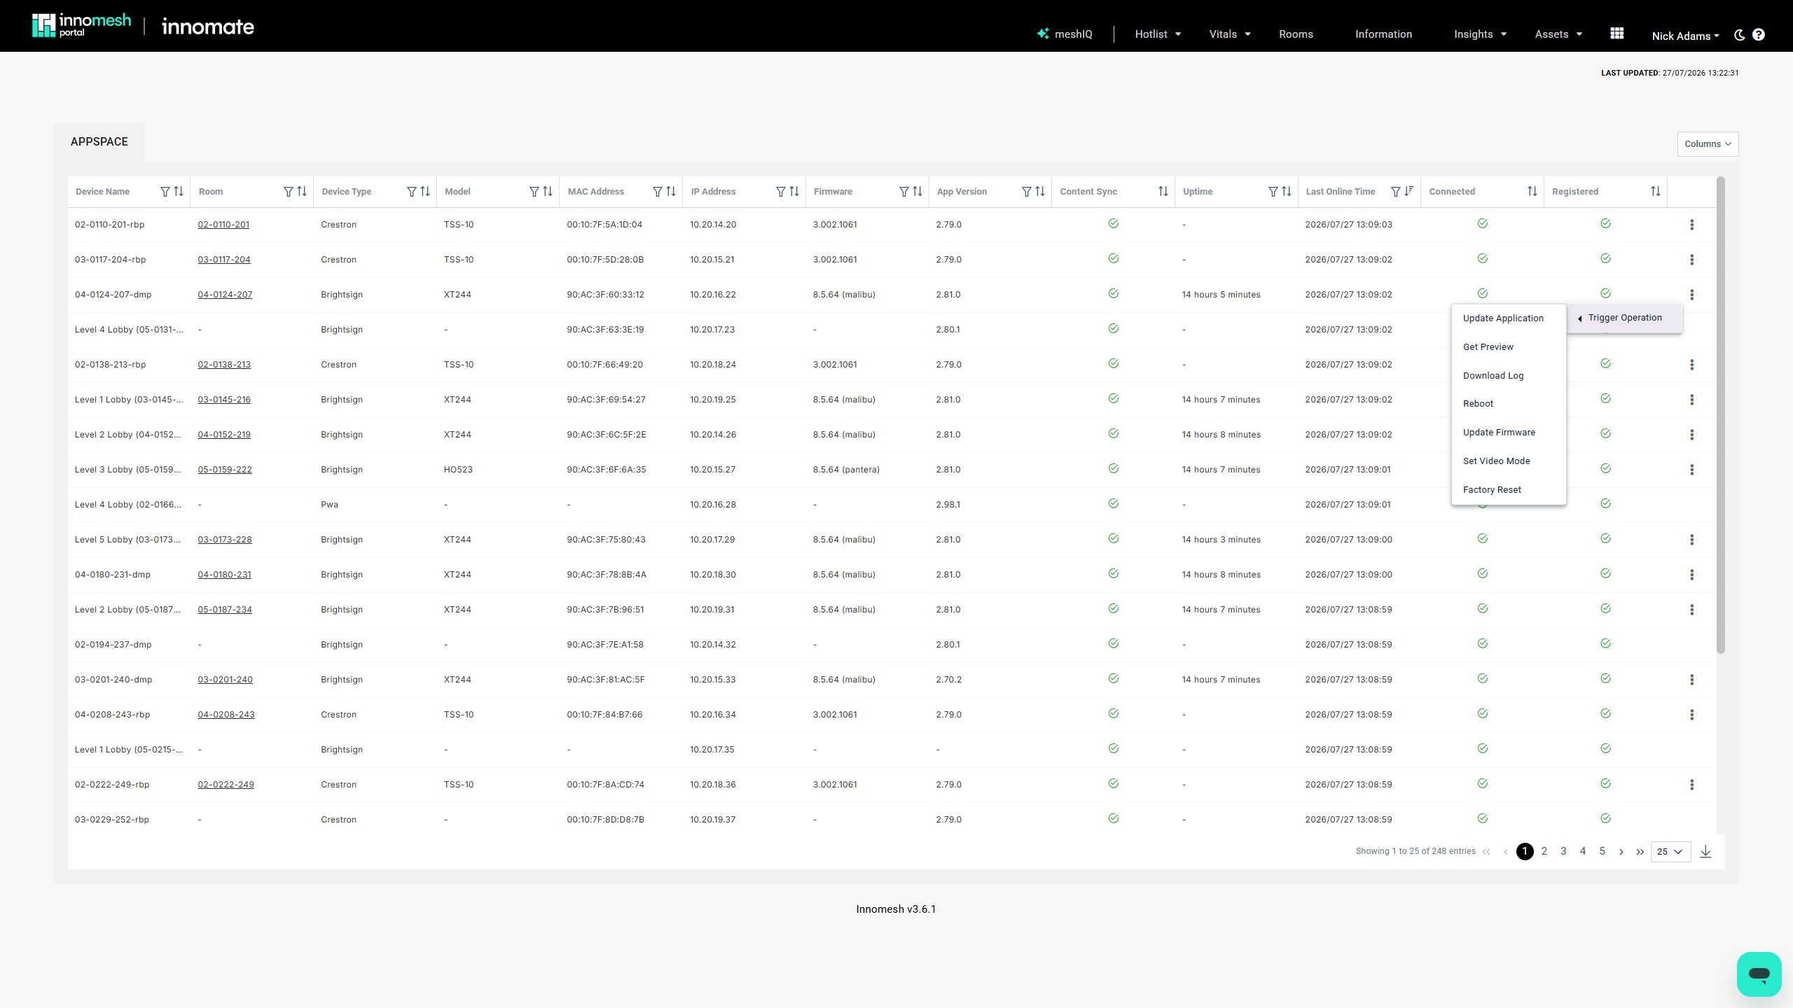Sort the Registered column
Viewport: 1793px width, 1008px height.
point(1656,192)
